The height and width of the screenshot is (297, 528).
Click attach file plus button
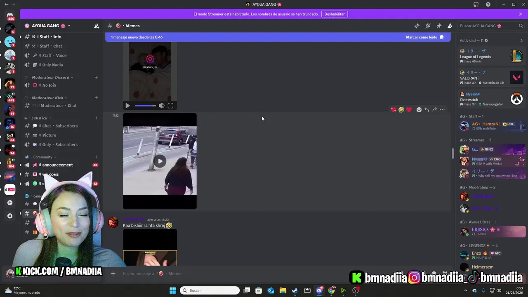pos(113,273)
